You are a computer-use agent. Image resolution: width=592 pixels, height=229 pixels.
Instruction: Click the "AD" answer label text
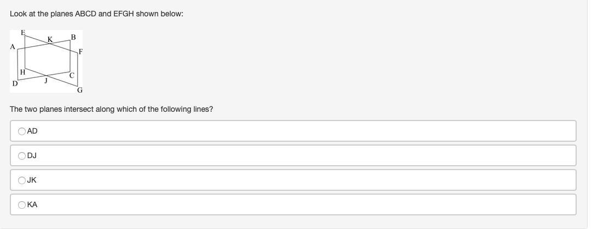[x=32, y=131]
